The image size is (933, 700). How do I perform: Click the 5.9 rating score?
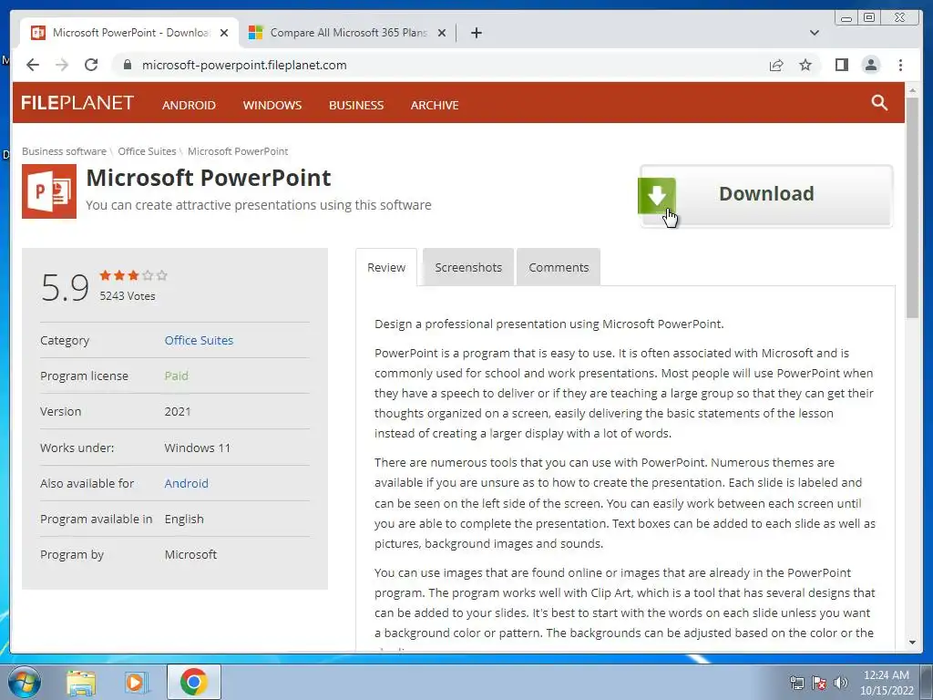pyautogui.click(x=65, y=287)
